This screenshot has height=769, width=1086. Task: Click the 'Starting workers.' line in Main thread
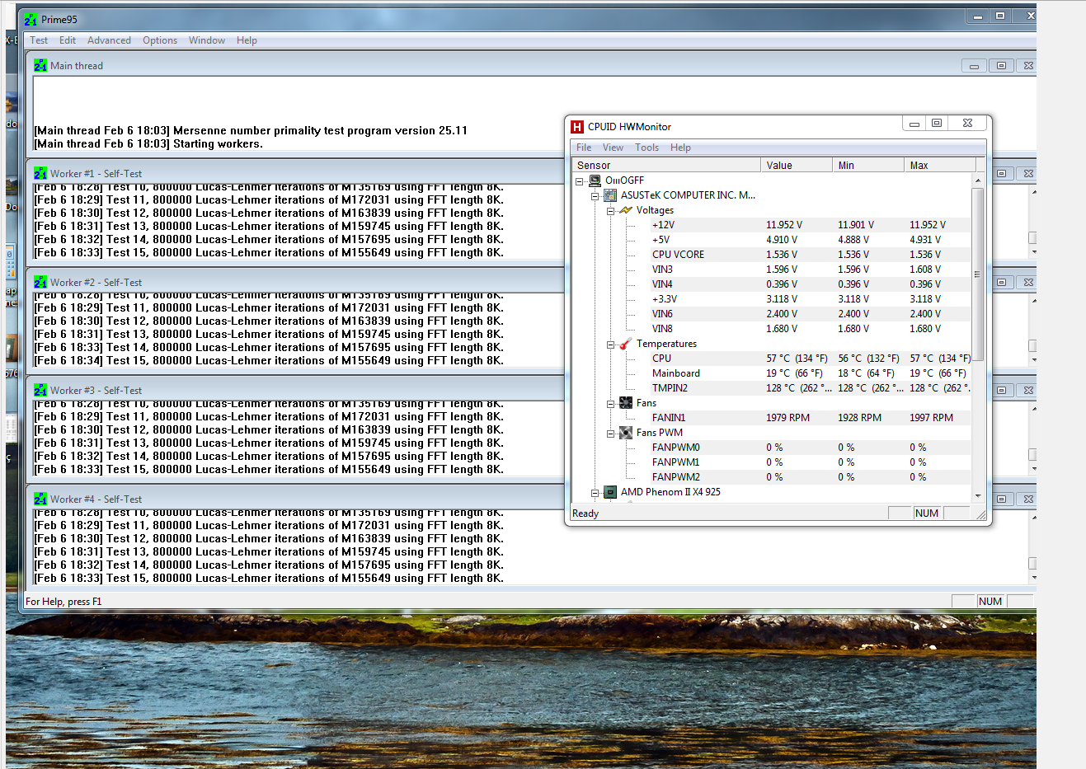(x=148, y=143)
